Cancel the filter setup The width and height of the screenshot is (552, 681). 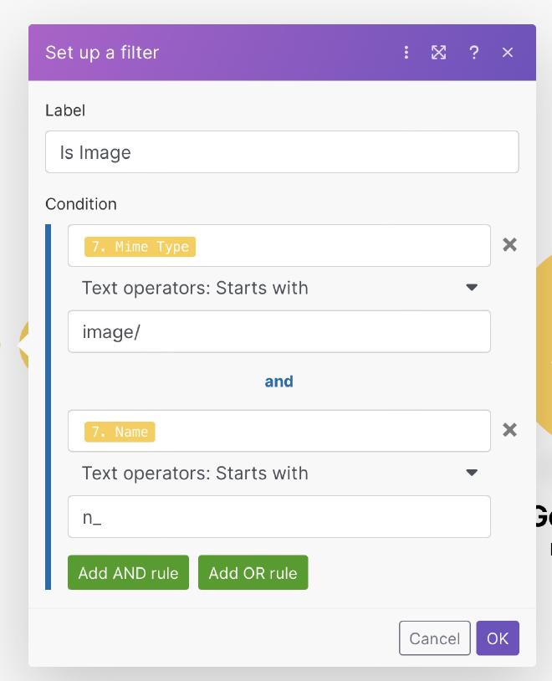(x=434, y=638)
